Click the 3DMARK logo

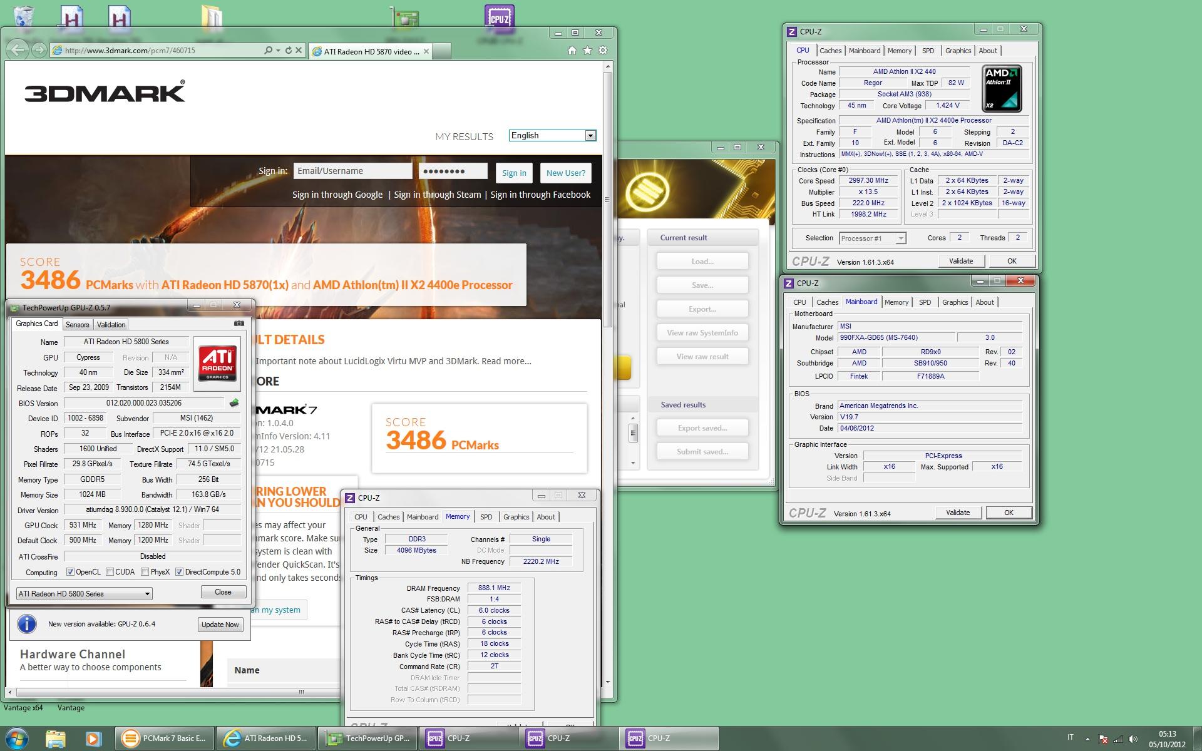(x=105, y=91)
